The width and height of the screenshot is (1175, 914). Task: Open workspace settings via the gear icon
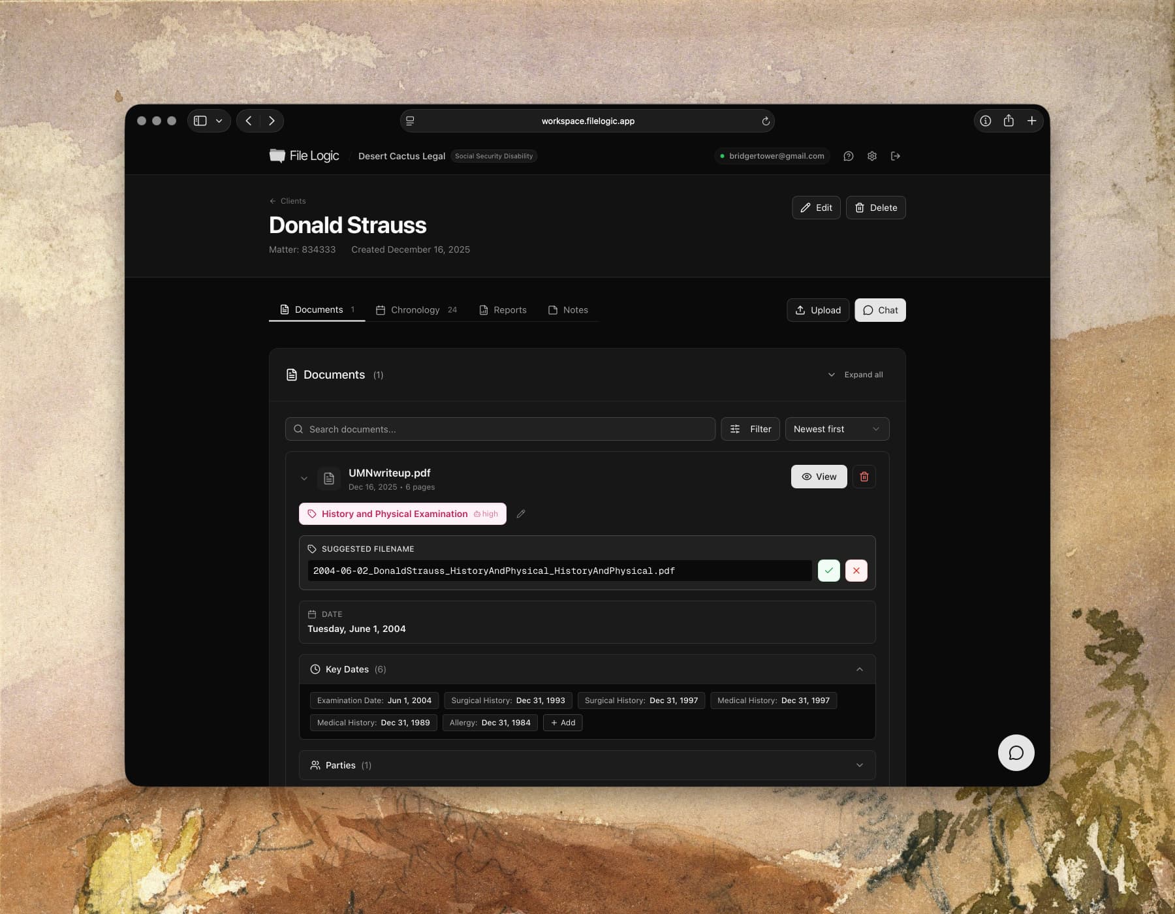[871, 156]
